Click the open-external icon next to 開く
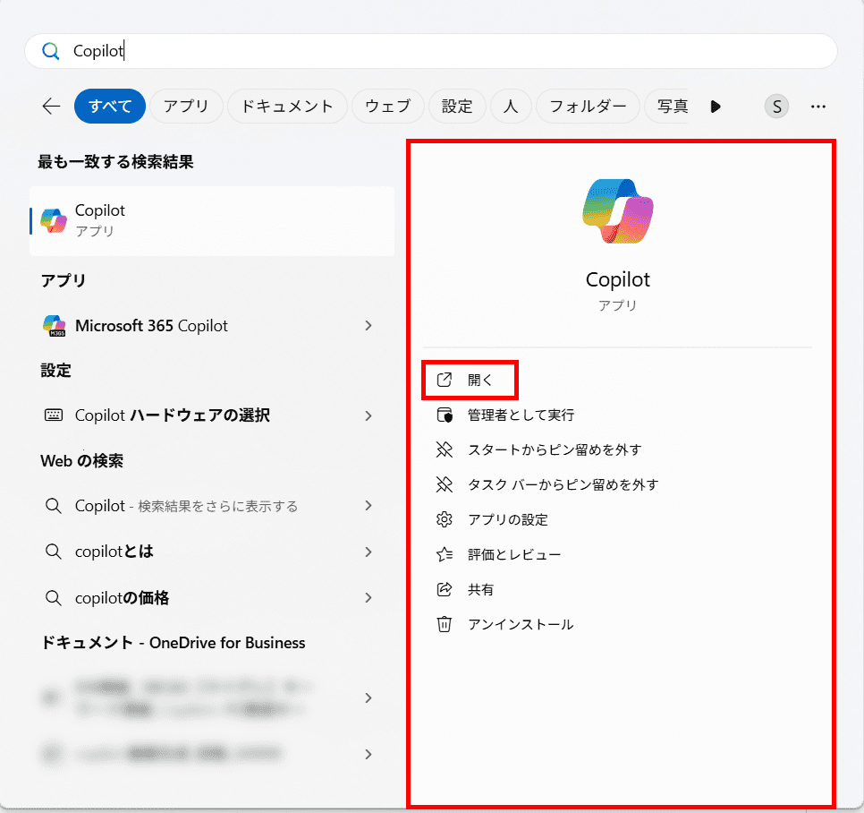This screenshot has height=813, width=864. pyautogui.click(x=445, y=380)
